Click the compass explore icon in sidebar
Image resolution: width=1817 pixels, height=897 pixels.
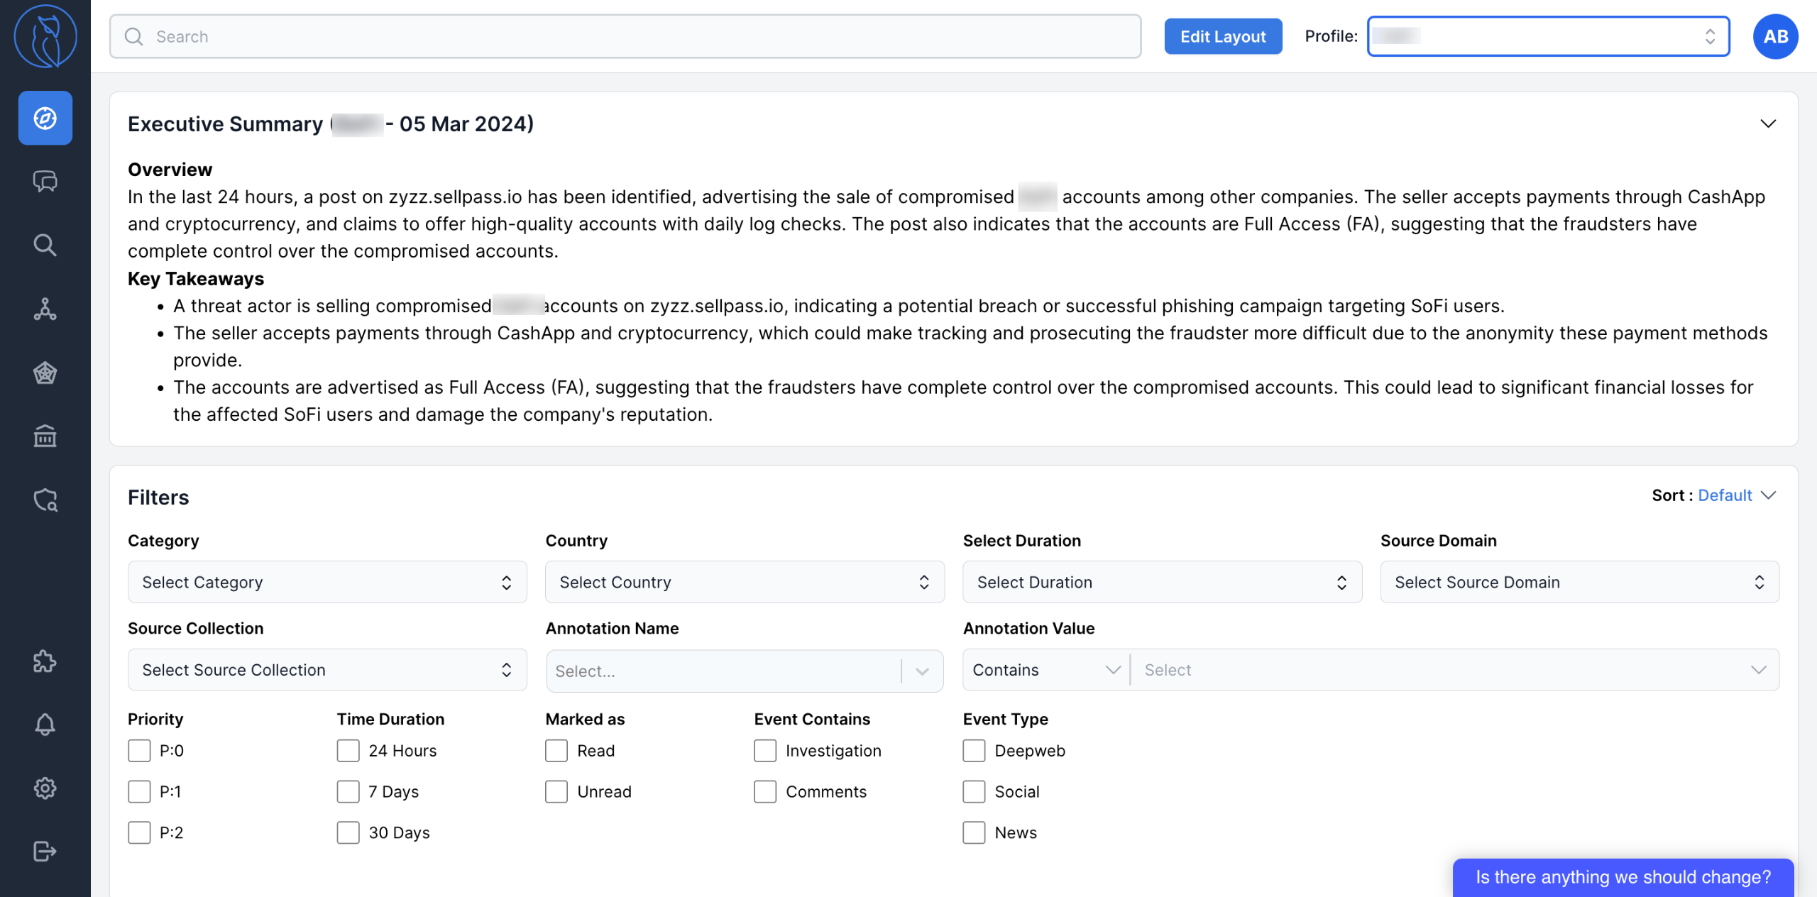pos(45,118)
